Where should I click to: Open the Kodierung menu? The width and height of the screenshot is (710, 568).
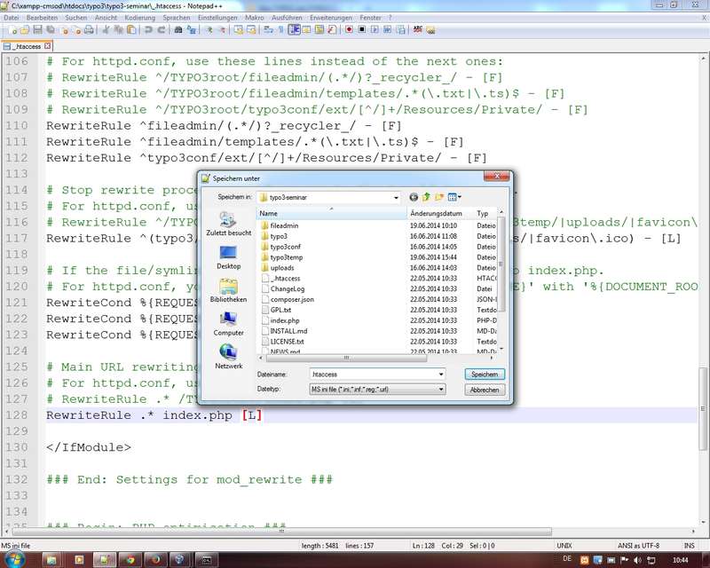point(139,18)
